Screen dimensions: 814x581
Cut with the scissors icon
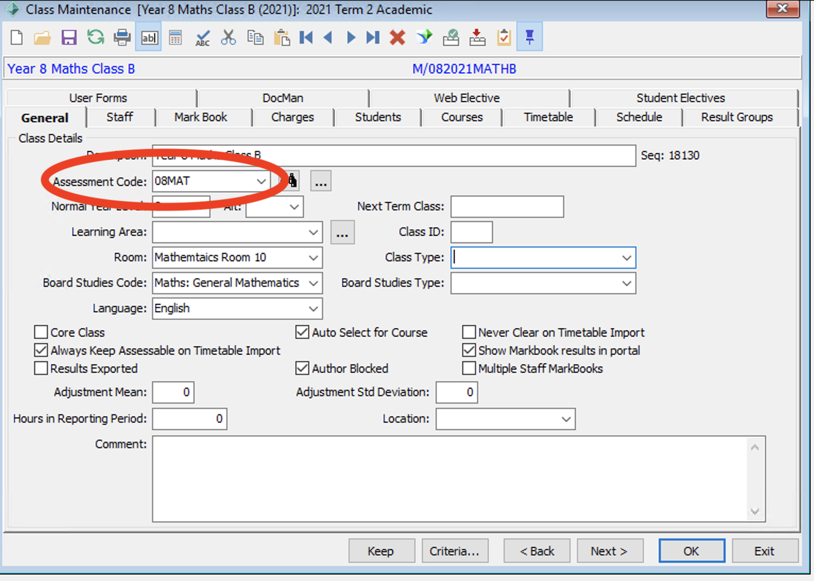click(228, 37)
